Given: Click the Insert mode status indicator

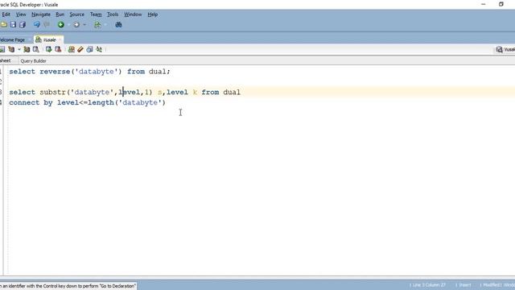Looking at the screenshot, I should (x=463, y=285).
